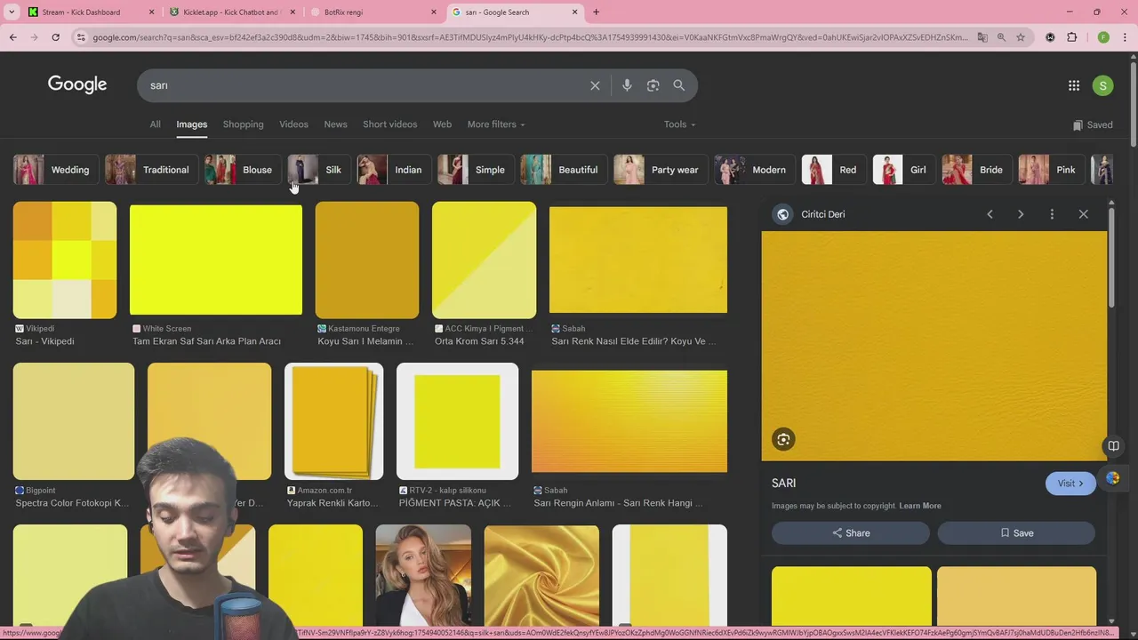Image resolution: width=1138 pixels, height=640 pixels.
Task: Open the Amazon.com.tr yellow paper thumbnail
Action: (x=333, y=421)
